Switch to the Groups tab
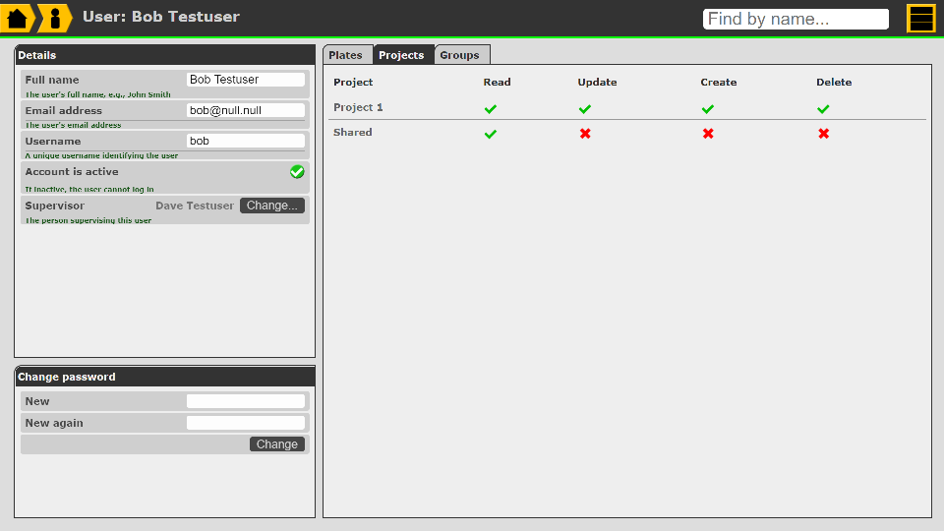The image size is (944, 531). point(459,55)
